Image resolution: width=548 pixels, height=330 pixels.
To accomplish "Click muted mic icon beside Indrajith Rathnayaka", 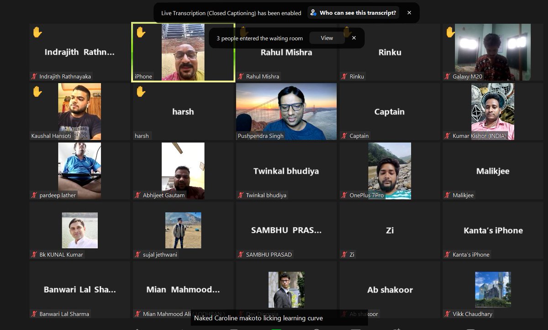I will (34, 76).
